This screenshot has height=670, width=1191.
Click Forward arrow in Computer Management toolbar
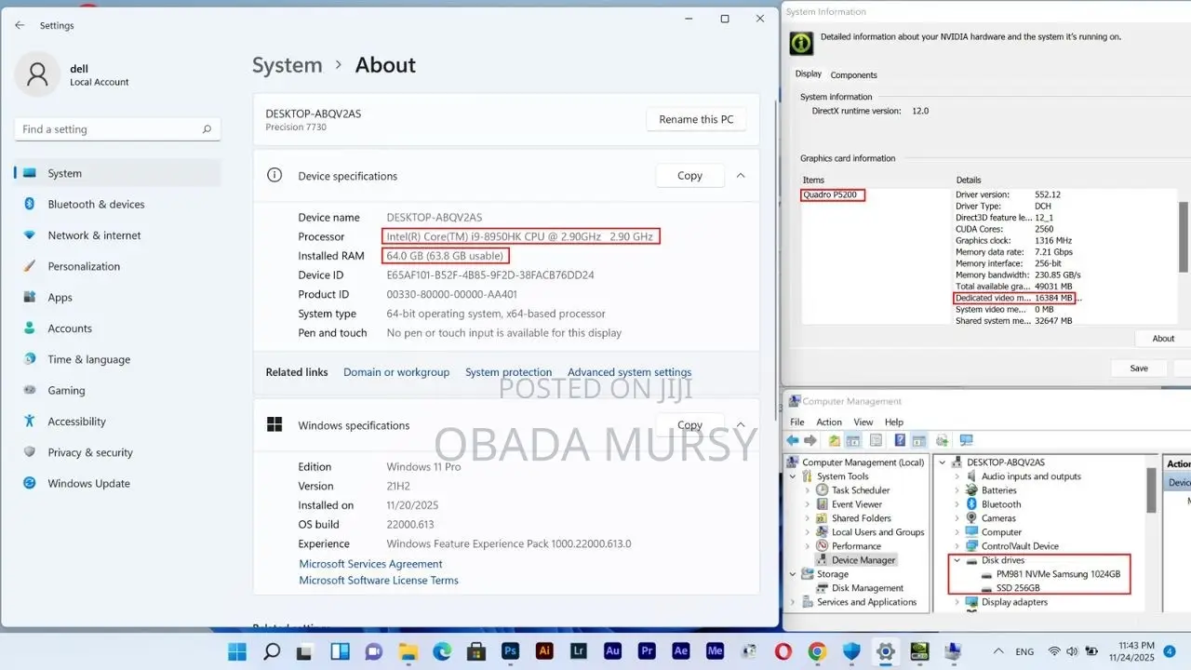click(810, 440)
